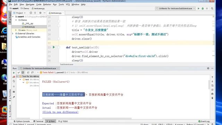
Task: Jump down the stack trace arrow
Action: click(x=212, y=81)
